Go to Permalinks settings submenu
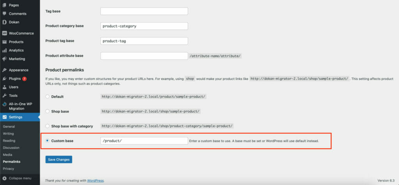The width and height of the screenshot is (399, 185). point(12,161)
